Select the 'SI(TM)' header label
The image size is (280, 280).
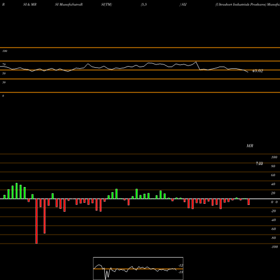point(106,4)
